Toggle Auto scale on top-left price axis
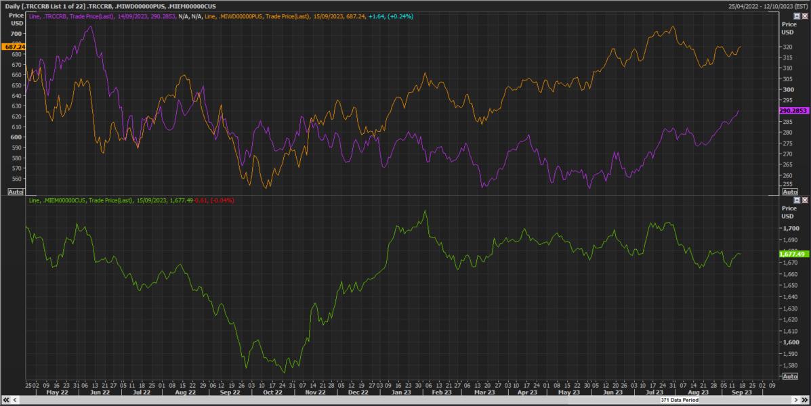Screen dimensions: 811x406 click(x=16, y=191)
